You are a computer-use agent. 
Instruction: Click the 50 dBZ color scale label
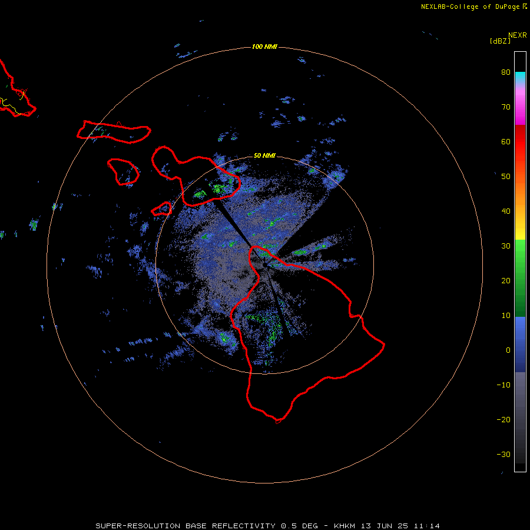coord(506,177)
